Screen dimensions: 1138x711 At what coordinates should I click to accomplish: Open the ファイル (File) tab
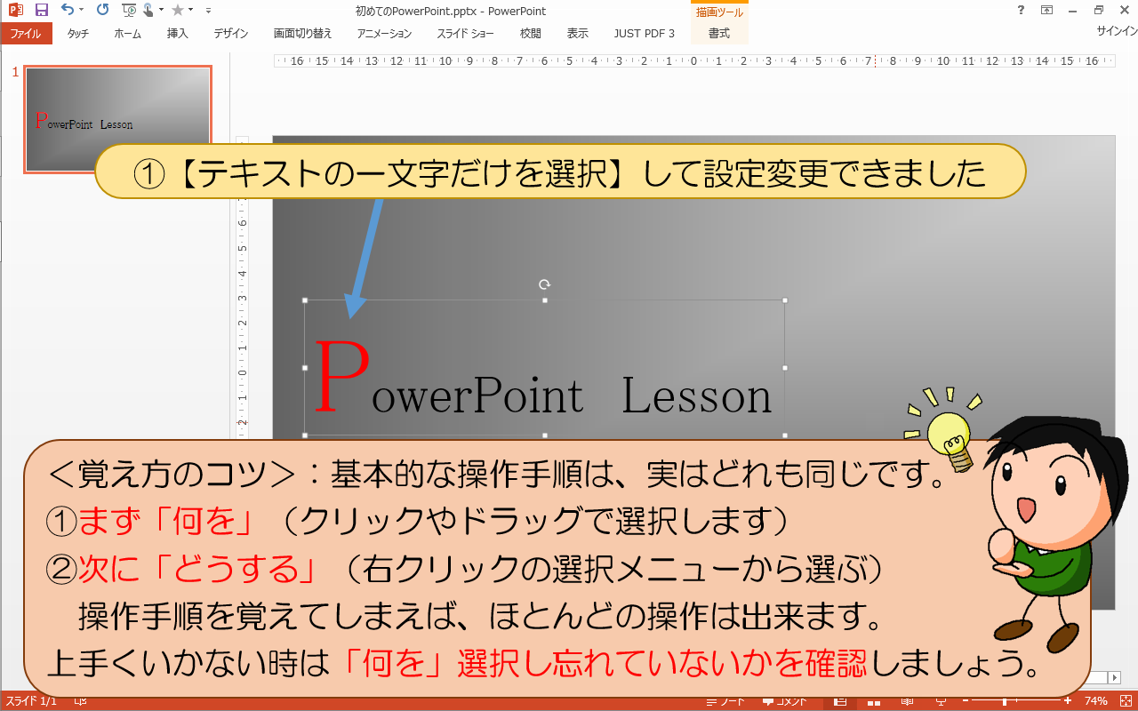26,34
